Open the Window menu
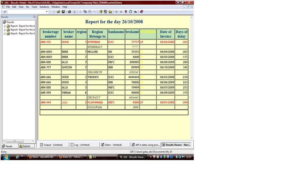This screenshot has width=290, height=196. pyautogui.click(x=56, y=7)
